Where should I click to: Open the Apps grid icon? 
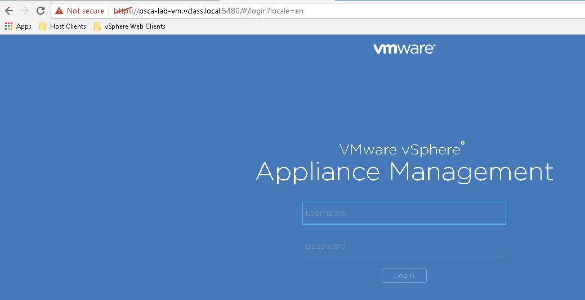[8, 26]
